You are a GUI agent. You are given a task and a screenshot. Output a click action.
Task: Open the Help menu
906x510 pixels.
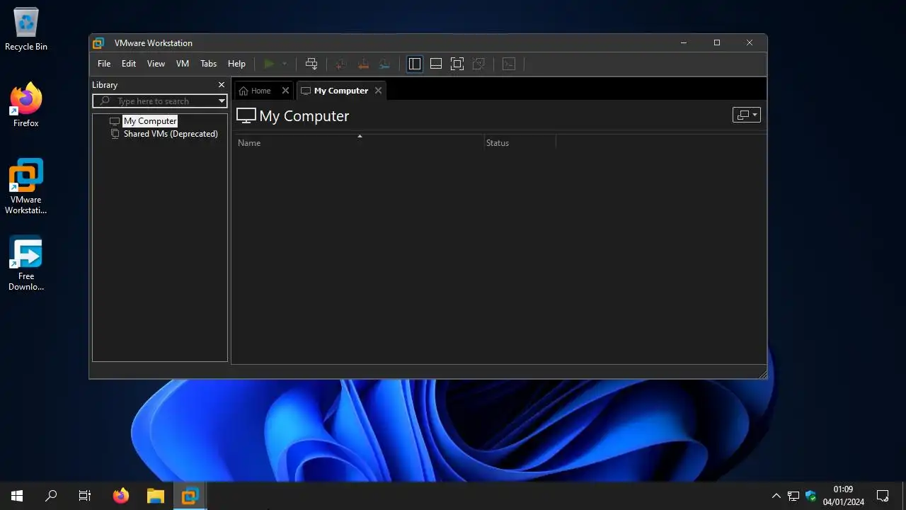236,64
